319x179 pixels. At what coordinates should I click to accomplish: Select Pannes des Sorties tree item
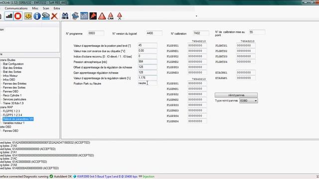pos(14,88)
